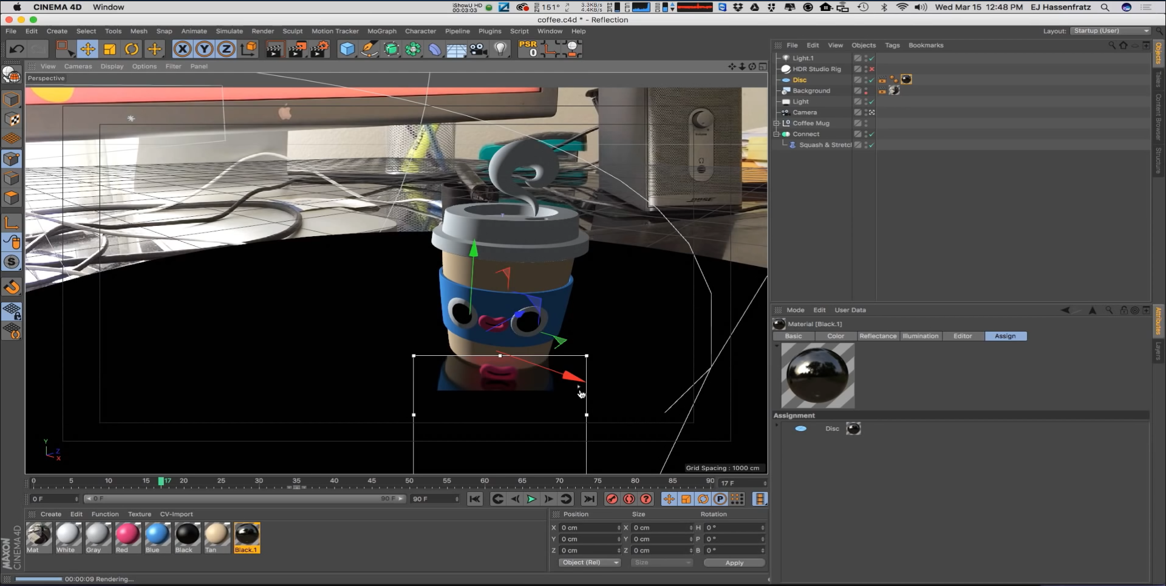The image size is (1166, 586).
Task: Click the X position stepper arrows
Action: [x=619, y=528]
